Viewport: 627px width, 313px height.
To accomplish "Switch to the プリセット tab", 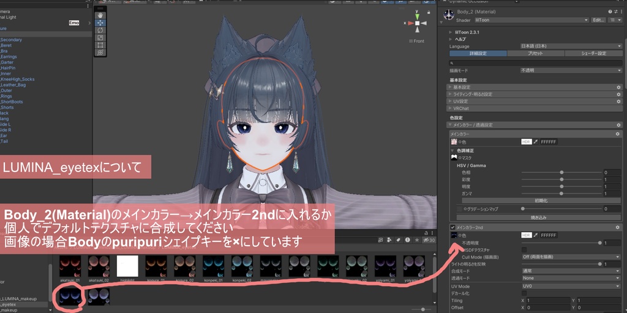I will pos(535,54).
